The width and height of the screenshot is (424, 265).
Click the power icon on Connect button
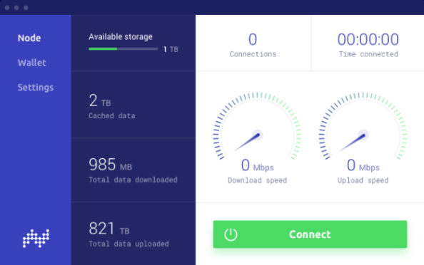point(231,234)
